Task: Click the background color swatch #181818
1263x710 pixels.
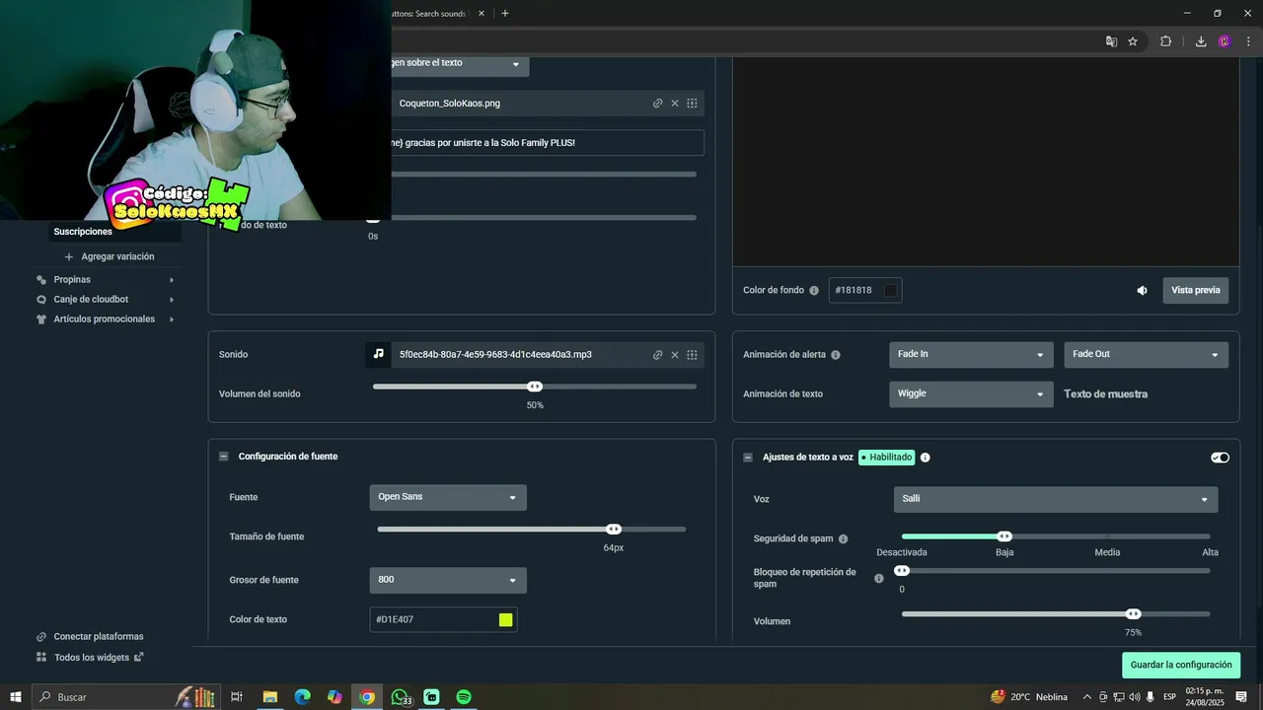Action: [890, 291]
